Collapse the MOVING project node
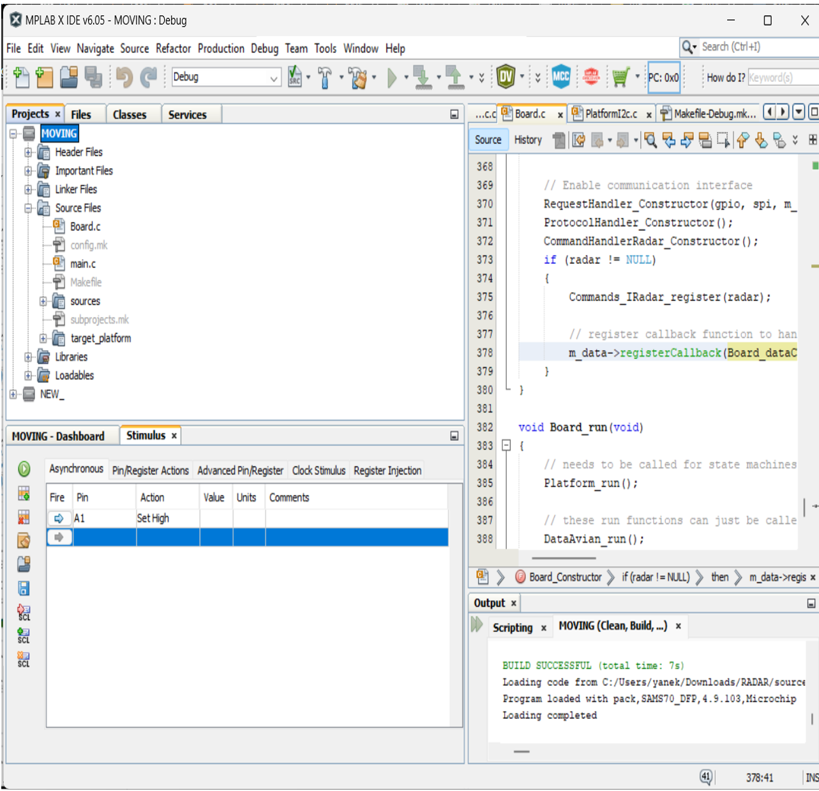 tap(13, 134)
